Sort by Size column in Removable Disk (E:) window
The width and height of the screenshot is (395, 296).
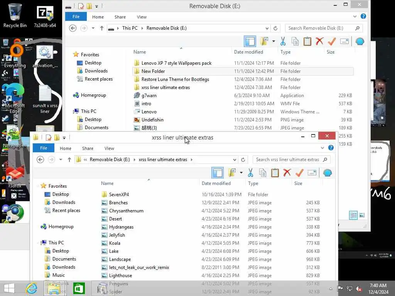pyautogui.click(x=331, y=52)
